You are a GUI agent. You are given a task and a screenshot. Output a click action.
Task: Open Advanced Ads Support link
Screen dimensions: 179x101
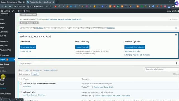pyautogui.click(x=34, y=95)
